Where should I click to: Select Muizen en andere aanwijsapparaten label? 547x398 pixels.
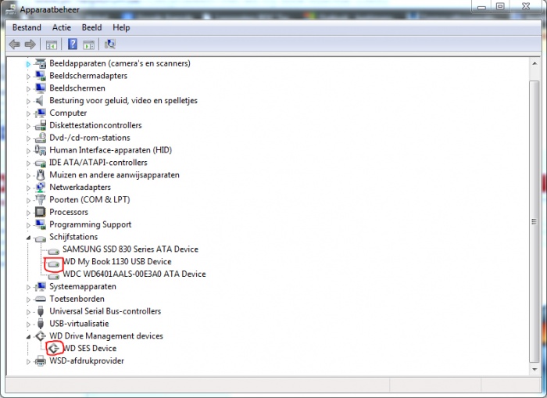[114, 175]
